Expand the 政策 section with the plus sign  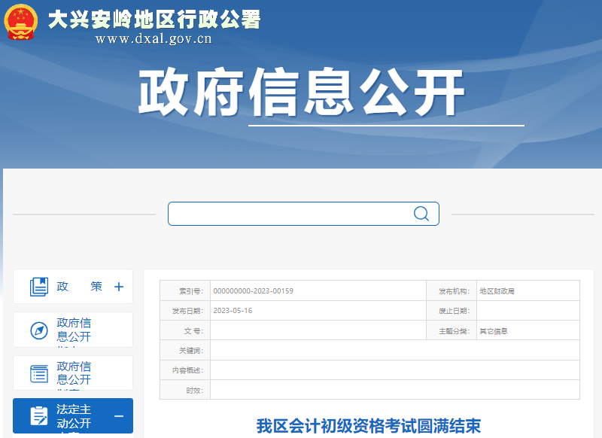[118, 286]
